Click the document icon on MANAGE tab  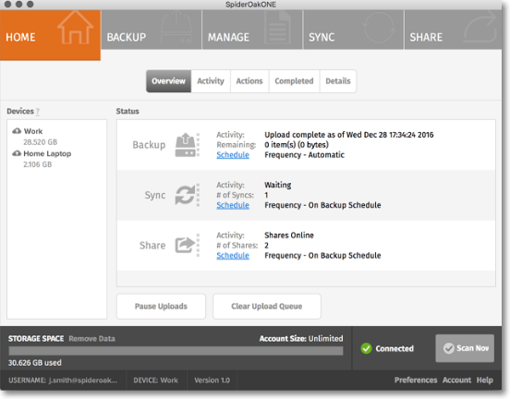click(x=277, y=28)
